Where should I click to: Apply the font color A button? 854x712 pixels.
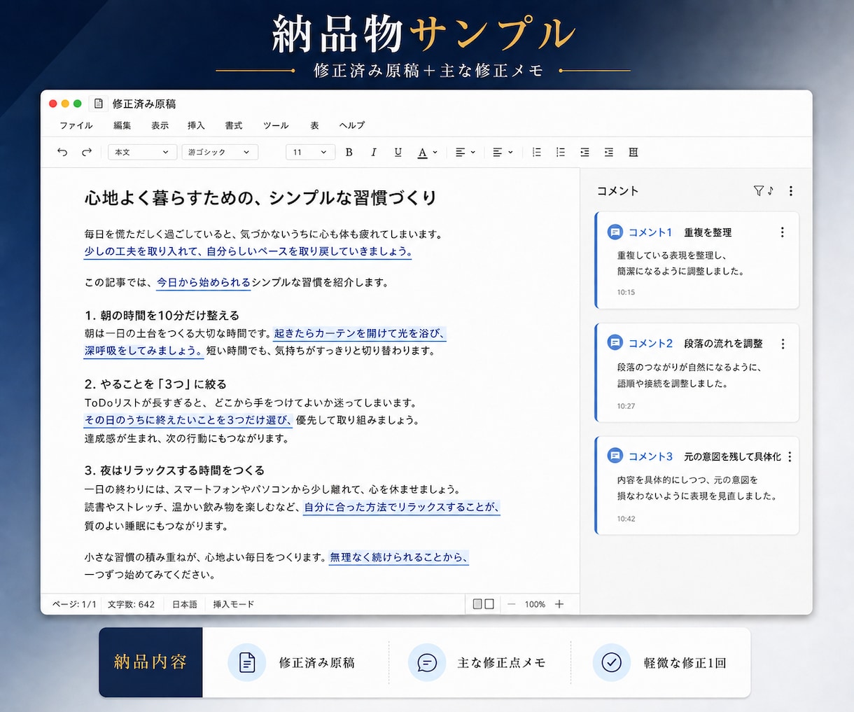point(422,153)
